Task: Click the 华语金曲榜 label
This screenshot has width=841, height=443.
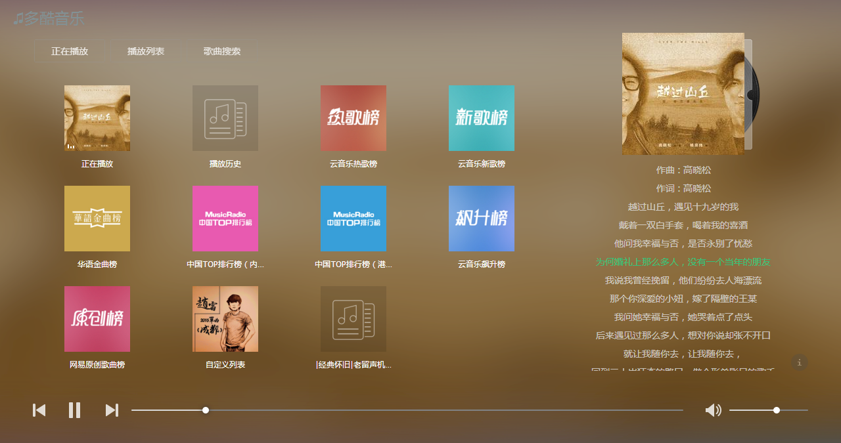Action: click(97, 264)
